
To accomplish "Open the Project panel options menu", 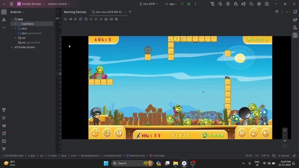I will (x=58, y=12).
